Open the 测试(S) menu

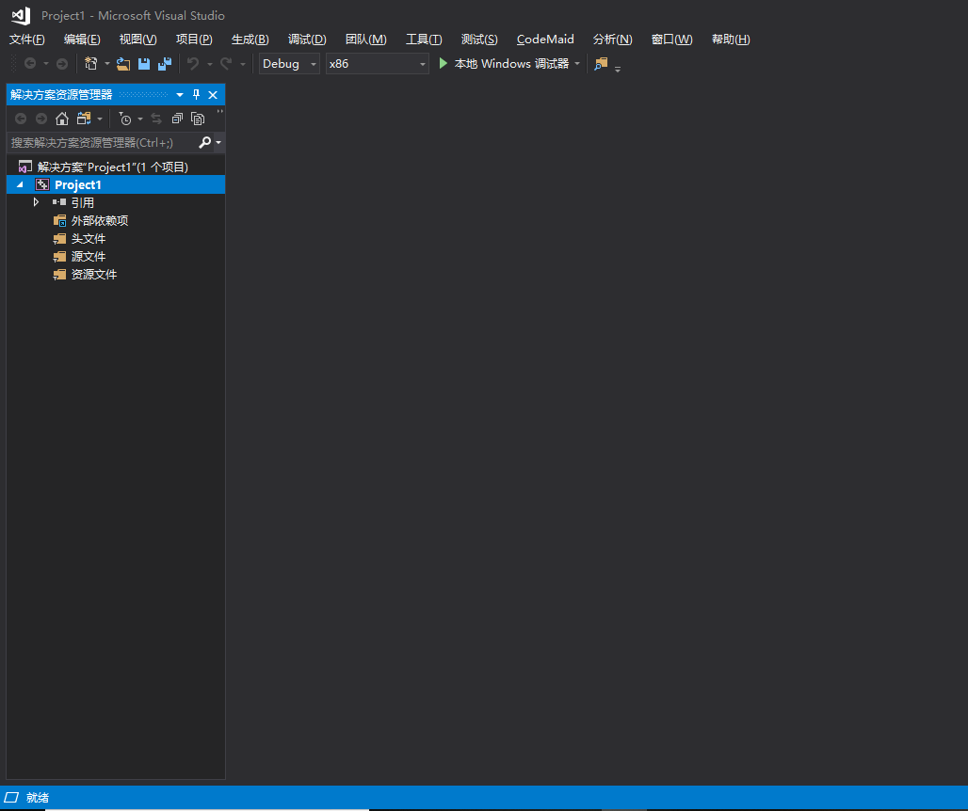[x=479, y=40]
